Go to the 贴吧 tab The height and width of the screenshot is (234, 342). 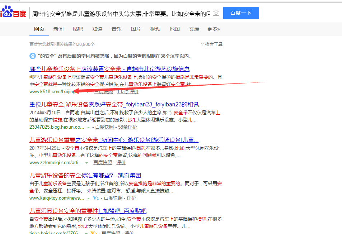[78, 29]
